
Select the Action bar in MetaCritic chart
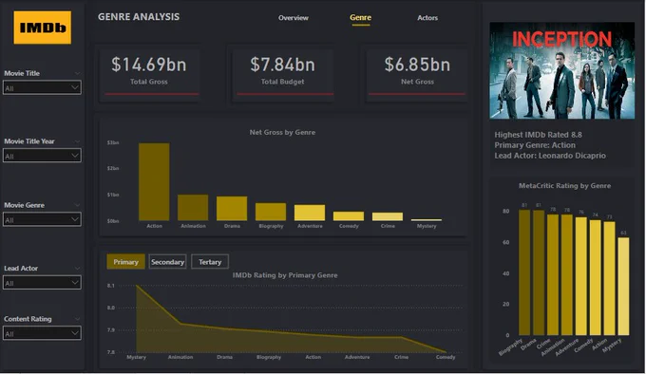pos(609,278)
